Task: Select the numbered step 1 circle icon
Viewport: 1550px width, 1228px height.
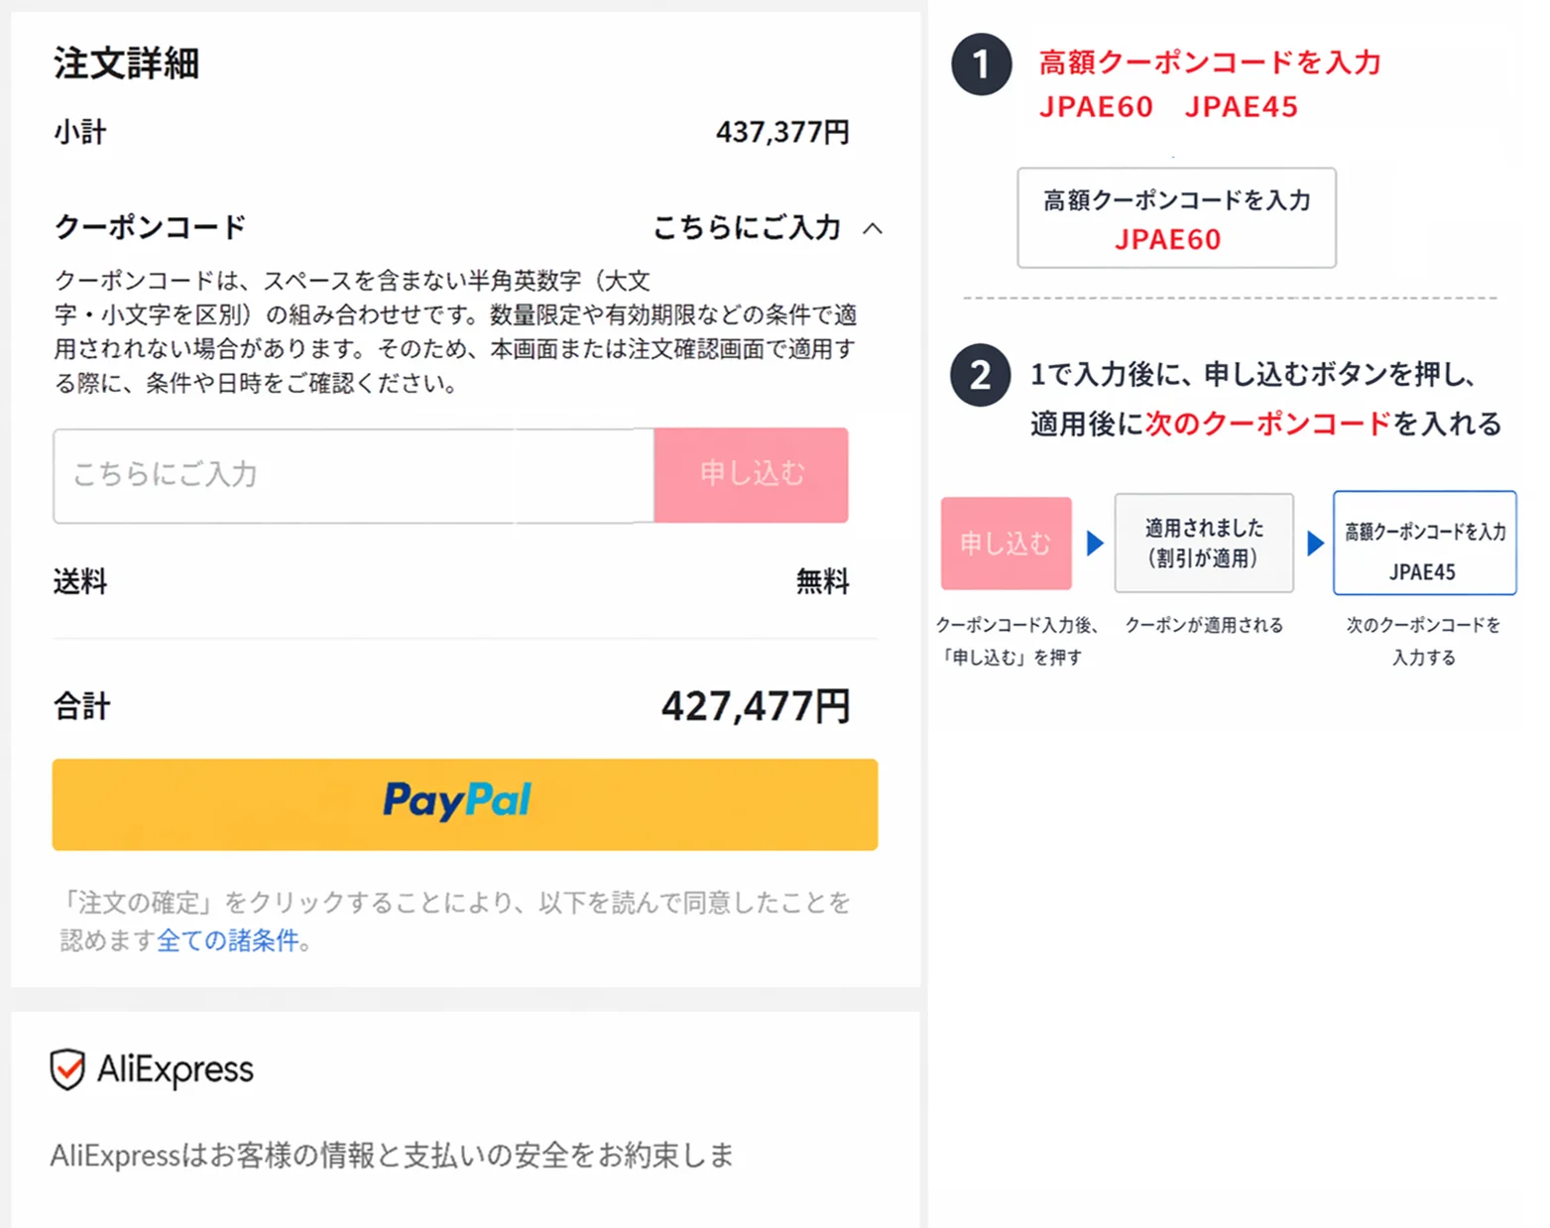Action: 979,66
